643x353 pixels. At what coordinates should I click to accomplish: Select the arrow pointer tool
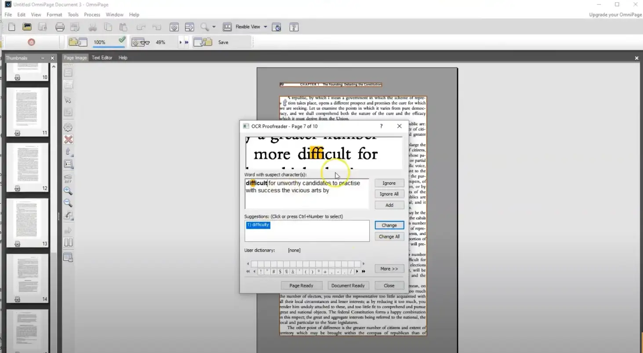click(68, 100)
